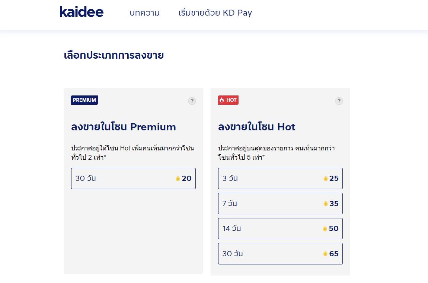
Task: Click the ลงขายในโซน Premium heading
Action: pos(124,127)
